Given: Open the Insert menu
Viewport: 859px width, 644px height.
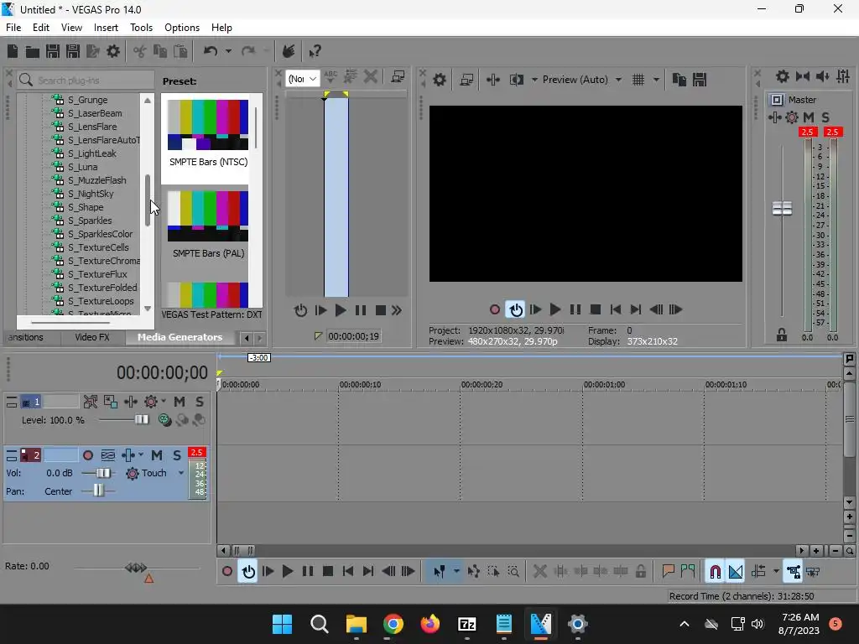Looking at the screenshot, I should point(106,28).
